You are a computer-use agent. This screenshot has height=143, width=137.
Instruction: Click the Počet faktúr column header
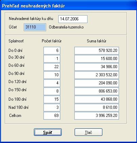pos(52,41)
